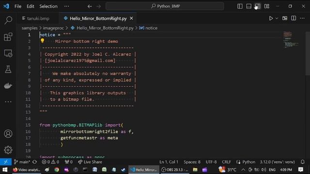Synchronize changes in status bar

tap(34, 162)
